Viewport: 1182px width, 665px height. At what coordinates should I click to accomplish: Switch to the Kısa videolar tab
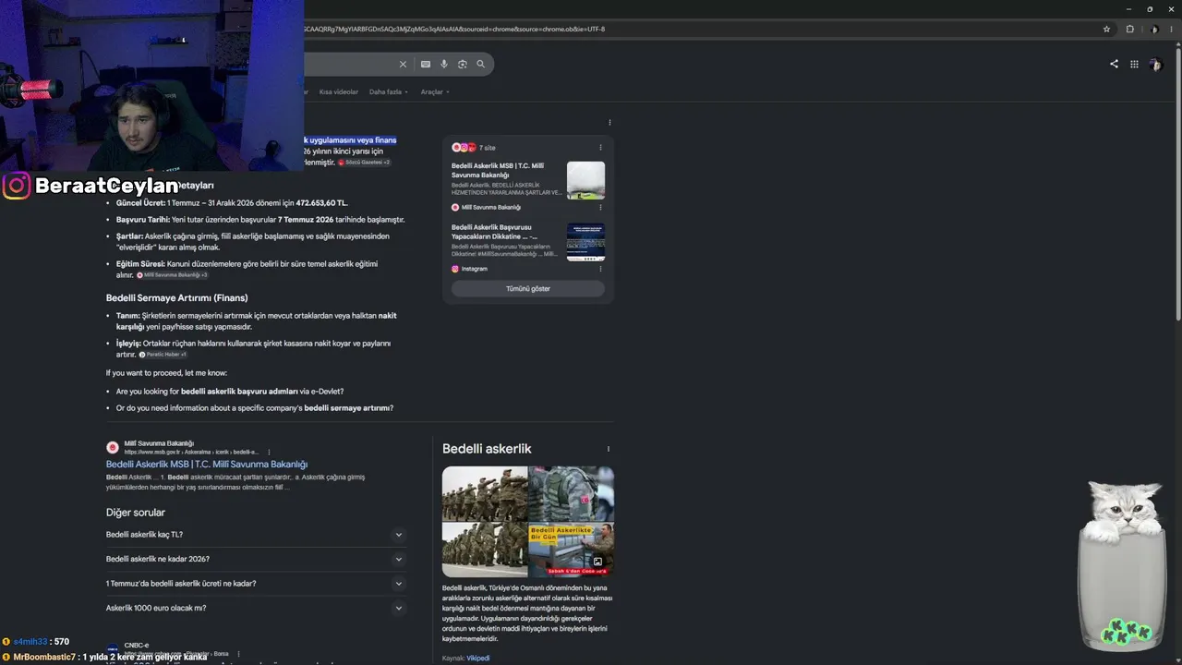[x=338, y=92]
